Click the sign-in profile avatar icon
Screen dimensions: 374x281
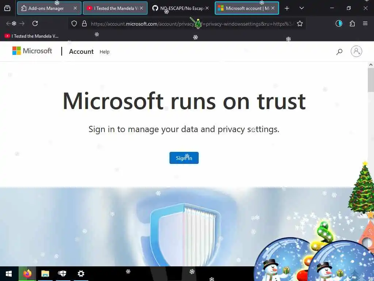(x=356, y=51)
